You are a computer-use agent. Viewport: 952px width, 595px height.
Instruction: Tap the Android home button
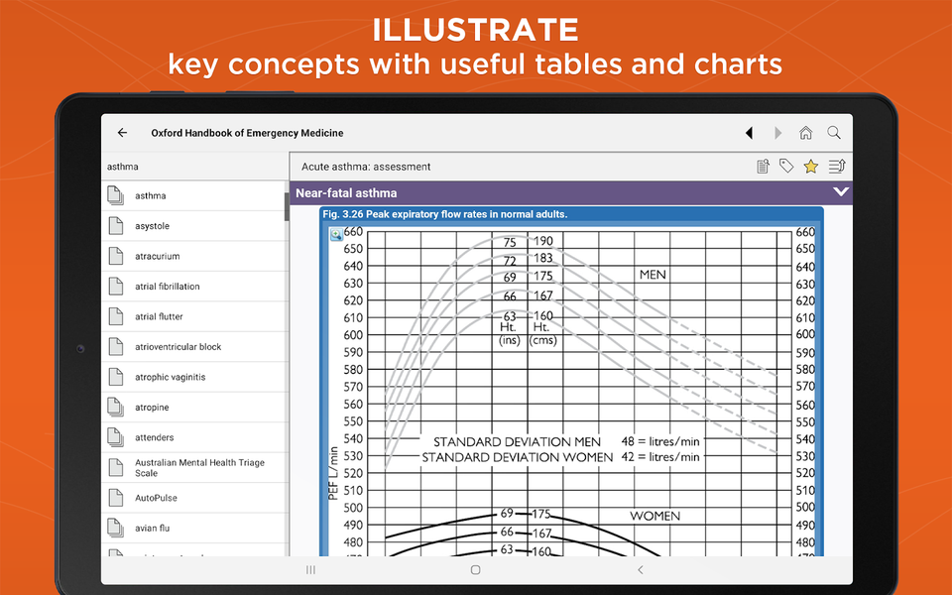pos(475,569)
